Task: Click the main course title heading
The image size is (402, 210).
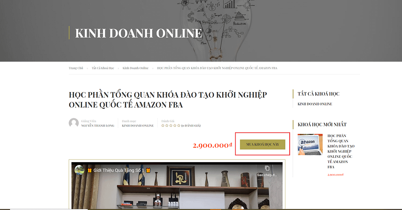Action: (x=168, y=100)
